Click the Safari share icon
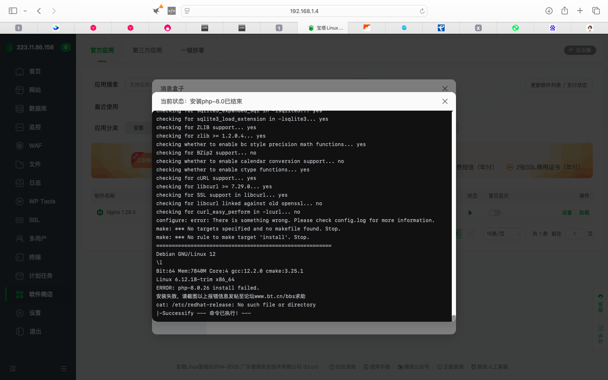The width and height of the screenshot is (608, 380). 565,11
